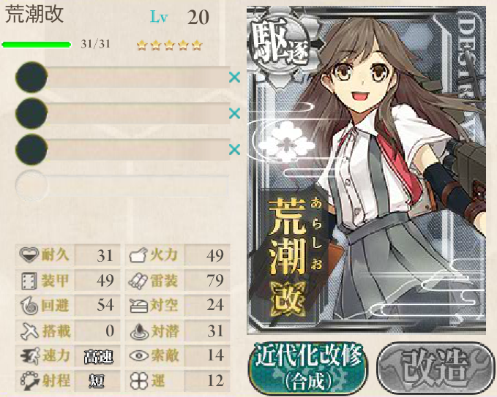Screen dimensions: 497x397
Task: Click the torpedo icon beside 雷装
Action: click(x=138, y=281)
